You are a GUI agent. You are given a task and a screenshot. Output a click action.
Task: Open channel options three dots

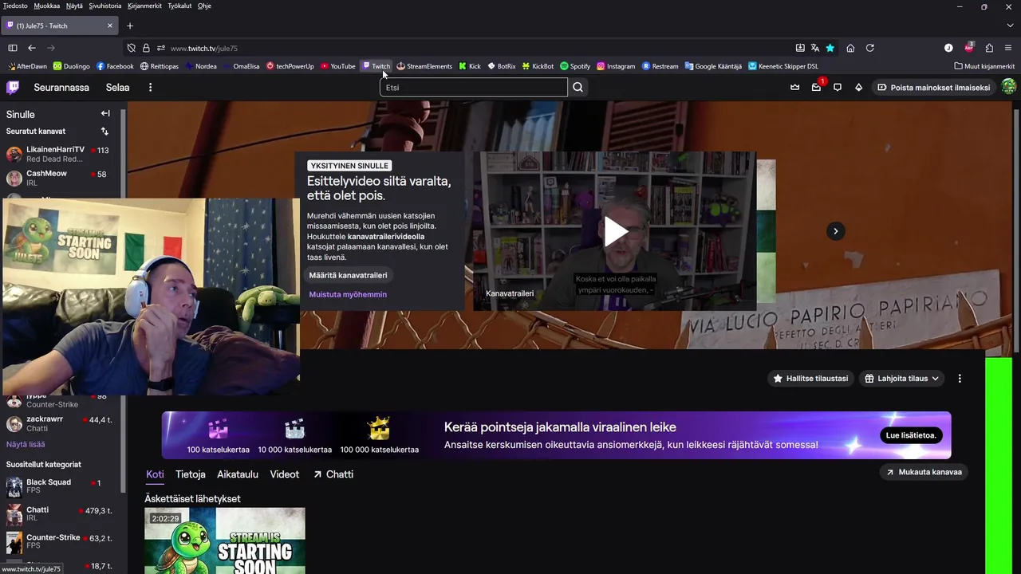coord(960,379)
